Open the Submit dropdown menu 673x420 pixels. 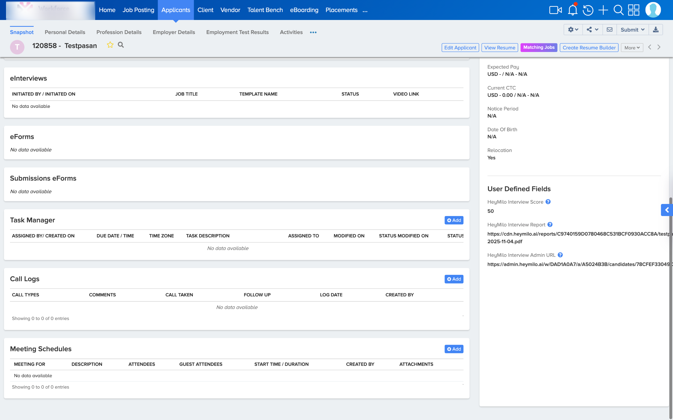(x=633, y=30)
